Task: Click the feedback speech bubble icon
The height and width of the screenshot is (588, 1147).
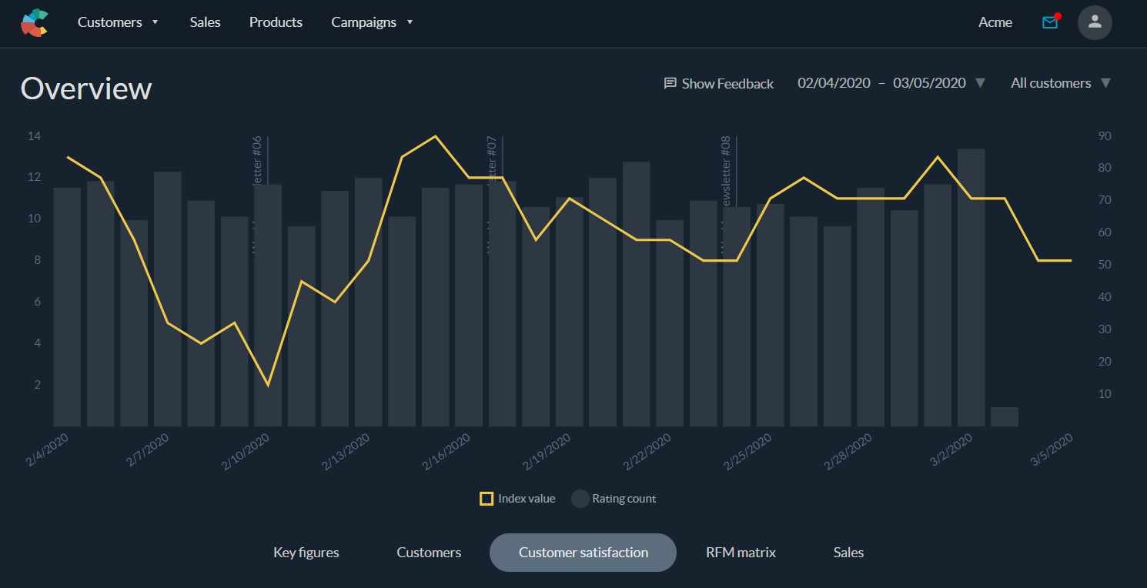Action: point(670,83)
